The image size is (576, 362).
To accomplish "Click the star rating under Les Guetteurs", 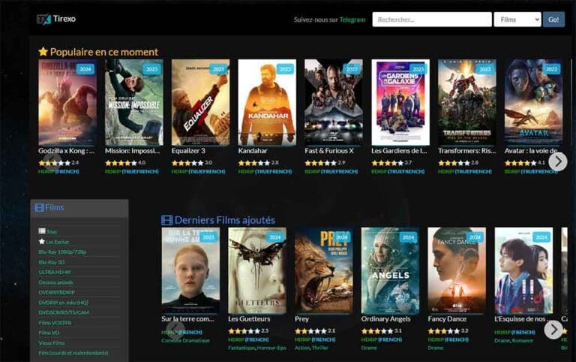I will click(x=244, y=330).
